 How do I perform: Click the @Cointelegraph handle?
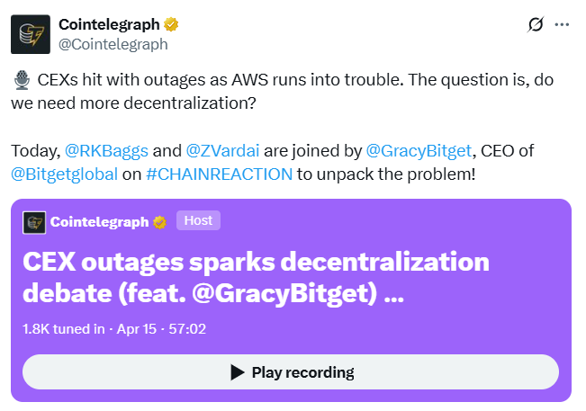click(x=113, y=43)
